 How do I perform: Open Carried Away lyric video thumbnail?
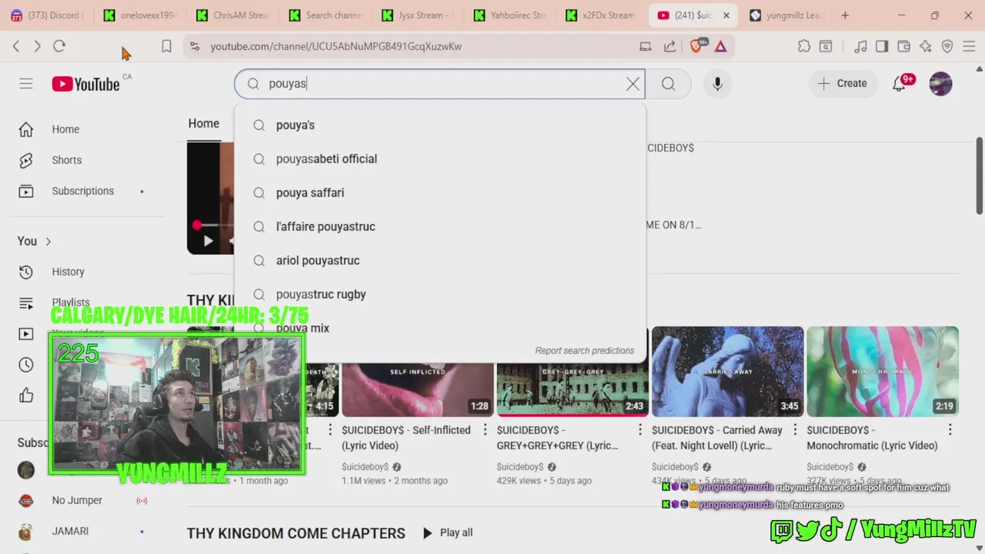click(728, 372)
